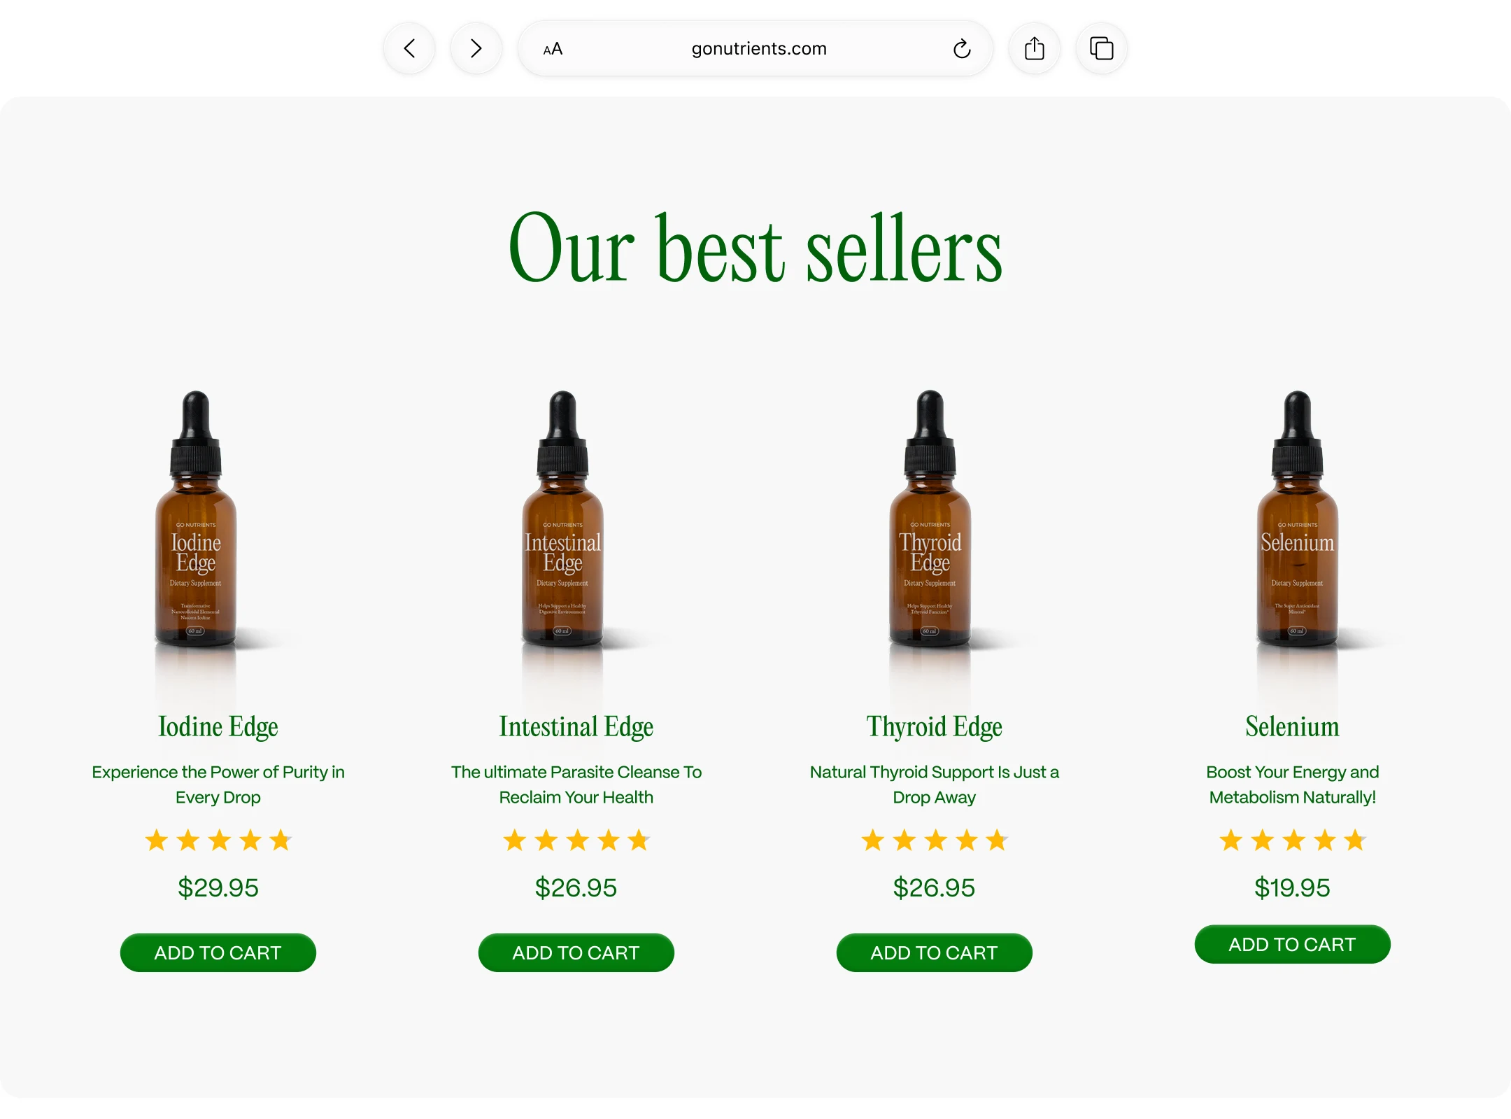This screenshot has width=1511, height=1119.
Task: Open the Selenium product title
Action: 1292,726
